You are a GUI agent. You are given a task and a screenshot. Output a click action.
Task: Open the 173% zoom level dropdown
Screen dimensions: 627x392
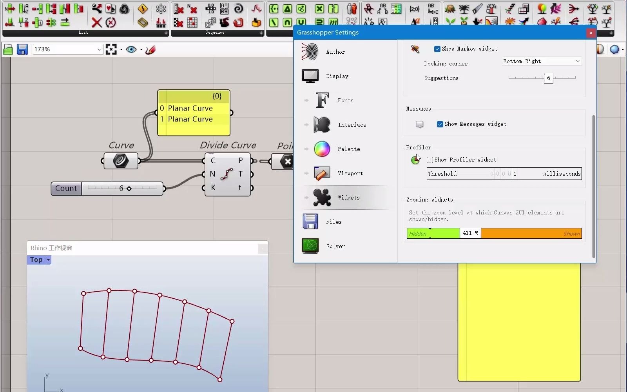(x=99, y=49)
